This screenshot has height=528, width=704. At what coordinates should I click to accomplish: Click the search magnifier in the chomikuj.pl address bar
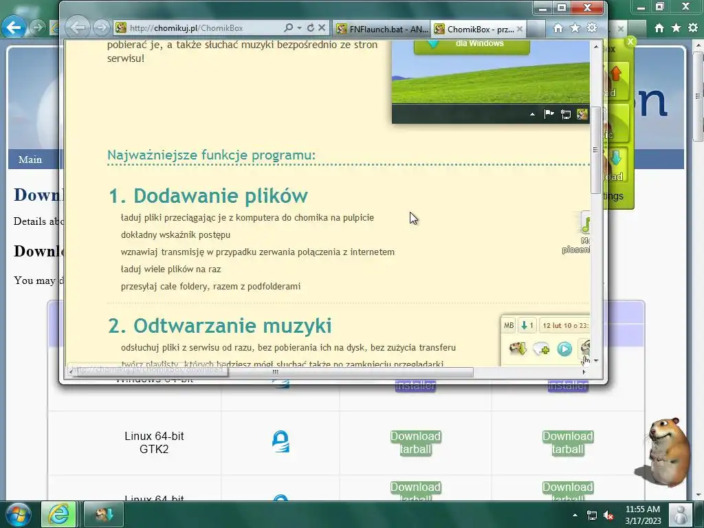[x=289, y=27]
